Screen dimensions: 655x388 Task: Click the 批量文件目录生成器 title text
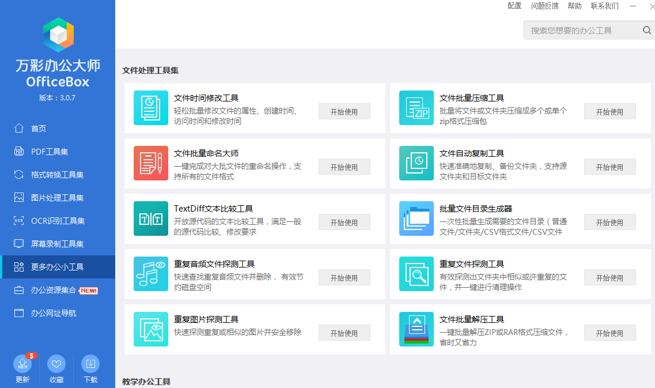pyautogui.click(x=475, y=208)
